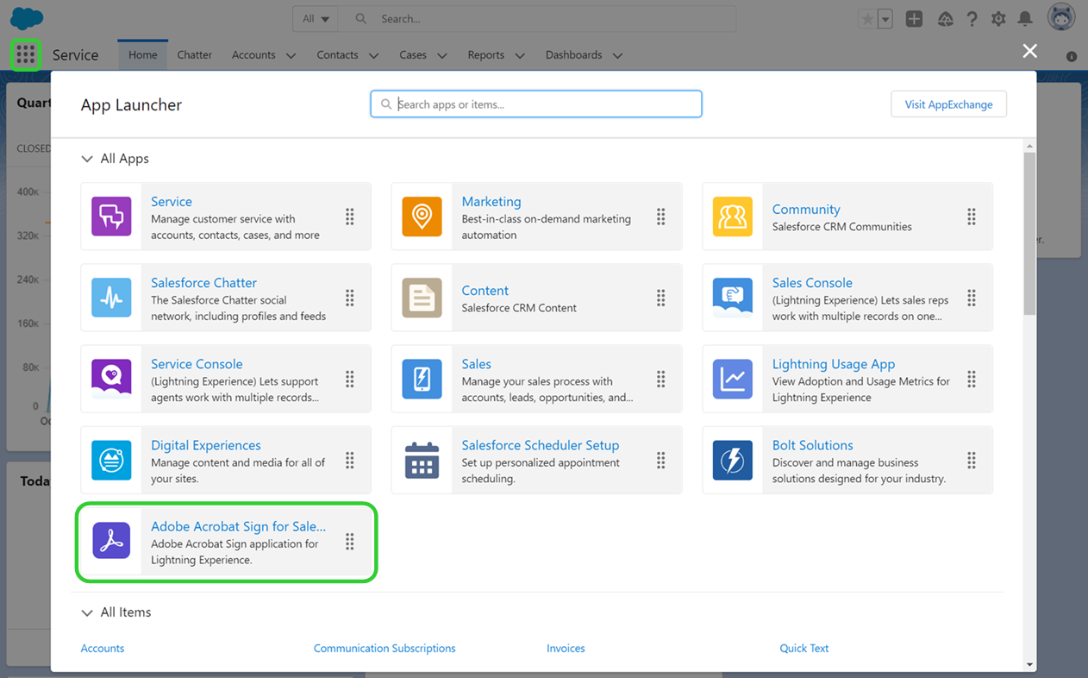Click the Visit AppExchange button
The width and height of the screenshot is (1088, 678).
(x=948, y=104)
